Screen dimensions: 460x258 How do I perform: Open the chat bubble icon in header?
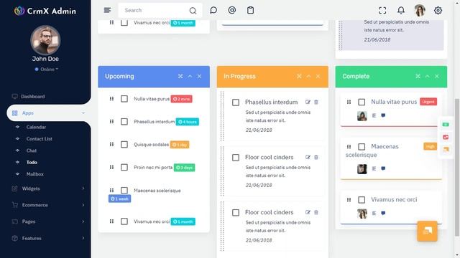click(x=213, y=10)
